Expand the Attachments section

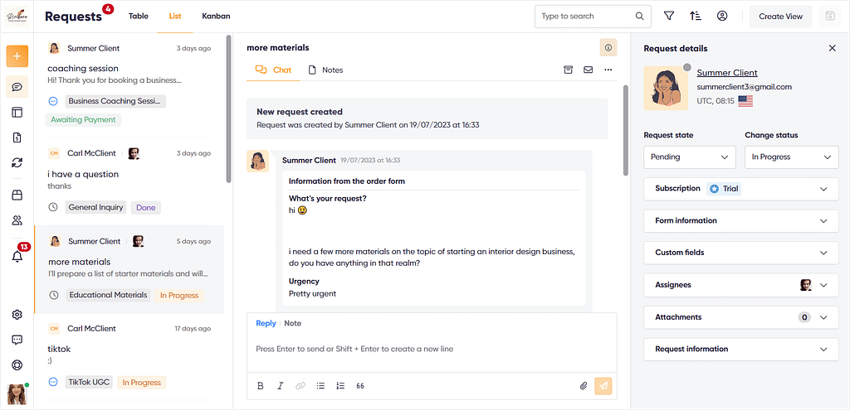click(x=741, y=317)
